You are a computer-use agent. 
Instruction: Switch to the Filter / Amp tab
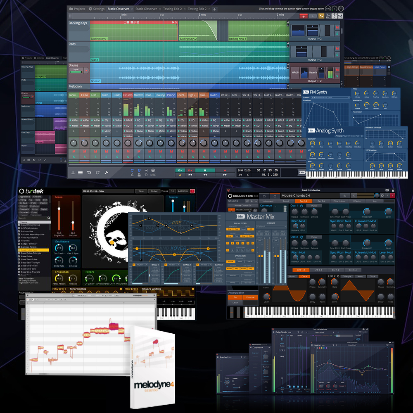339,201
